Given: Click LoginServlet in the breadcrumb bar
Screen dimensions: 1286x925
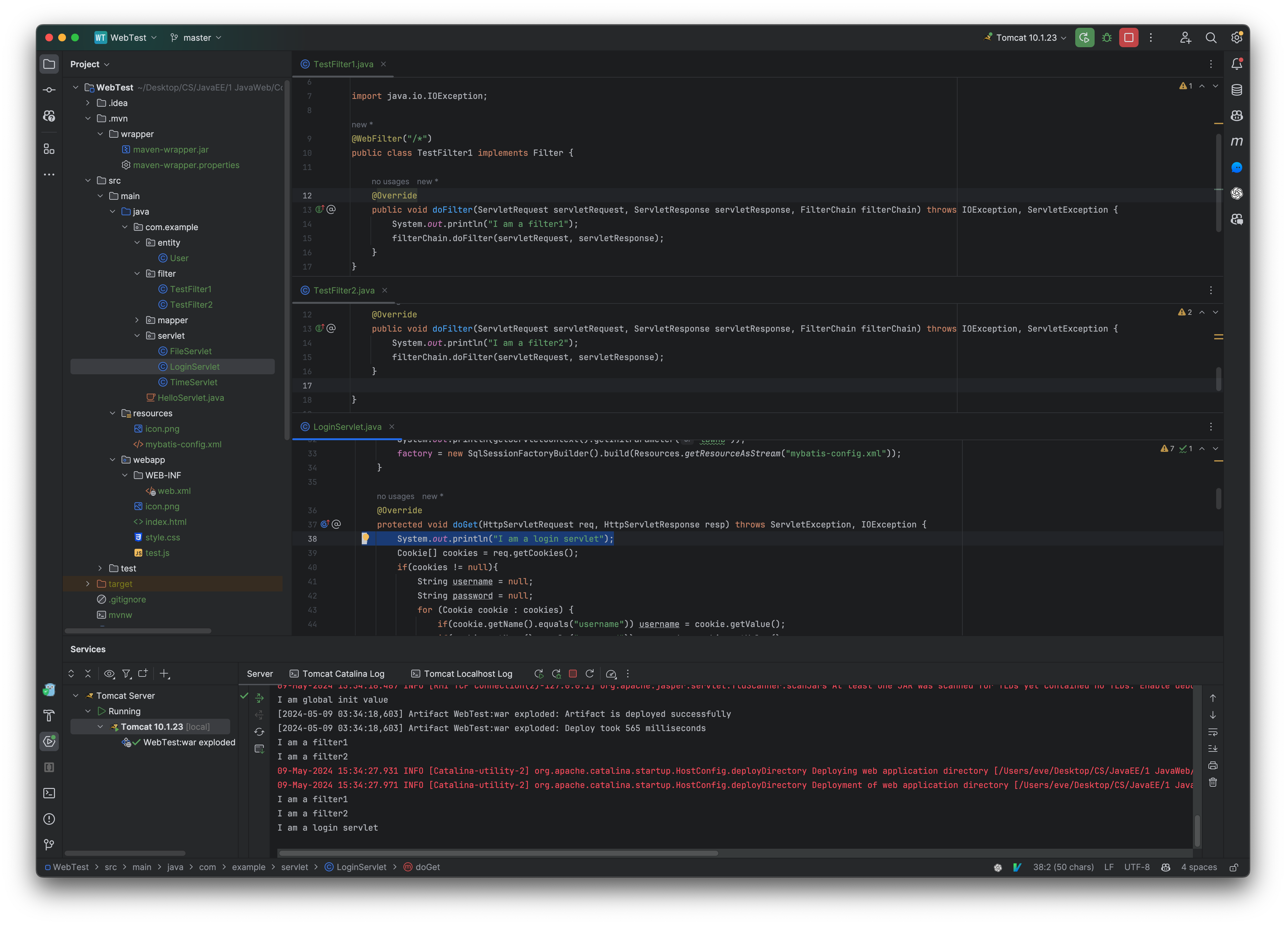Looking at the screenshot, I should click(361, 867).
